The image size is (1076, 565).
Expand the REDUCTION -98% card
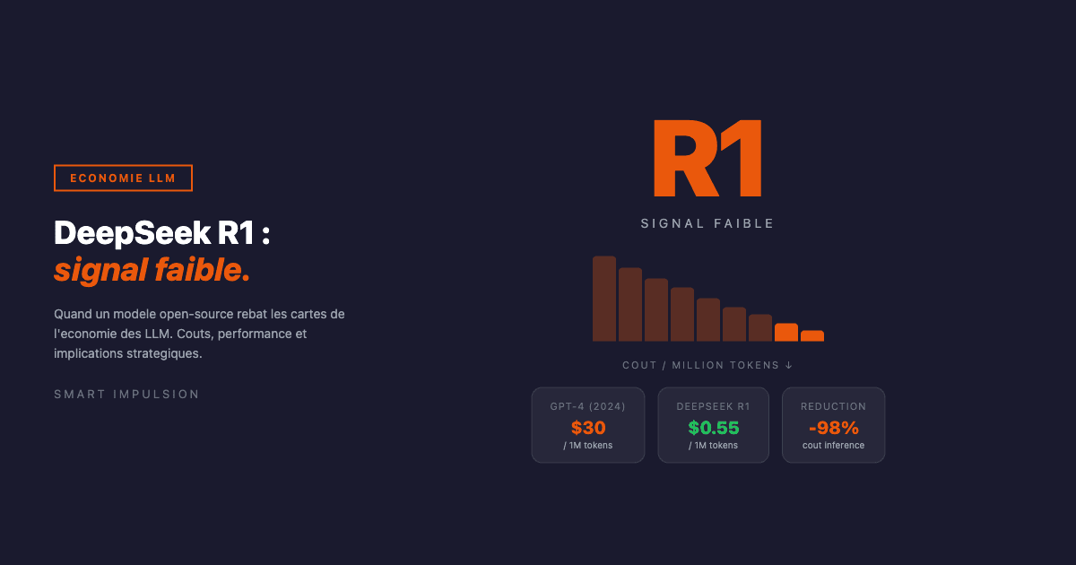833,425
